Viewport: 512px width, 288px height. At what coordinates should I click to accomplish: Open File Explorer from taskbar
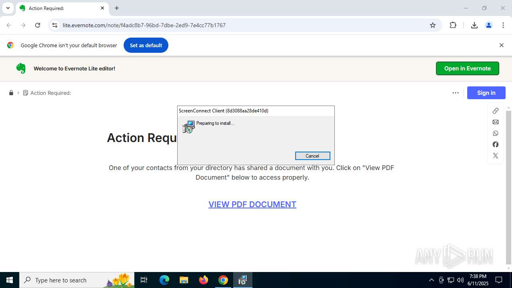tap(184, 280)
